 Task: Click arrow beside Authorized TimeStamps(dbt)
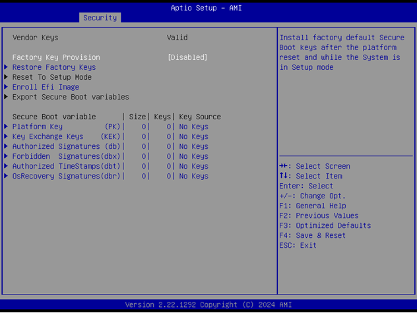[7, 166]
